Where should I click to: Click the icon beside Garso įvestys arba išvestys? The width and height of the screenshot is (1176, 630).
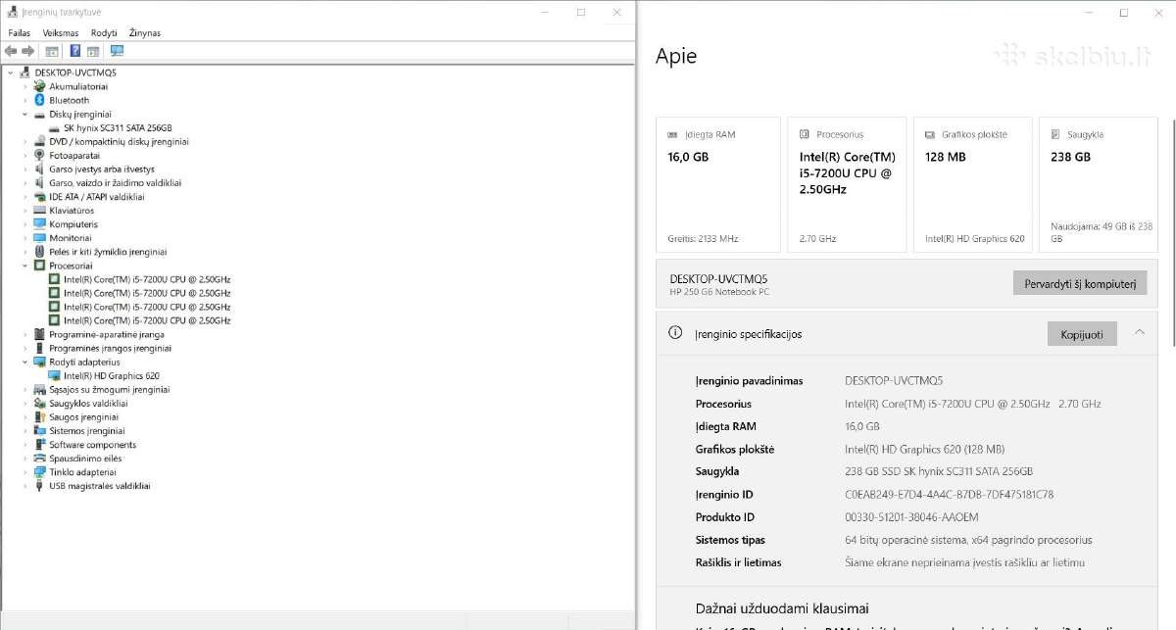[x=40, y=169]
